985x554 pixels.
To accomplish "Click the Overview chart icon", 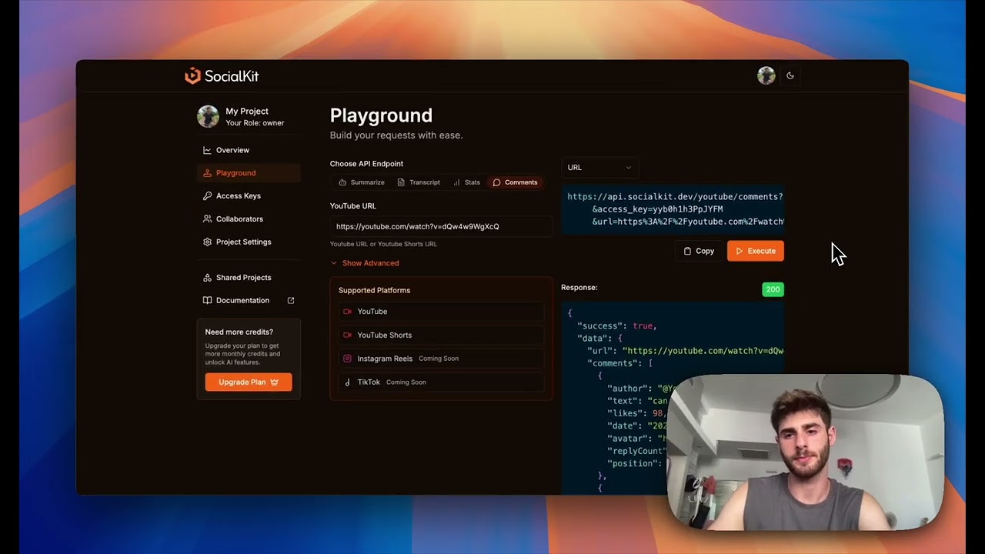I will [x=207, y=150].
